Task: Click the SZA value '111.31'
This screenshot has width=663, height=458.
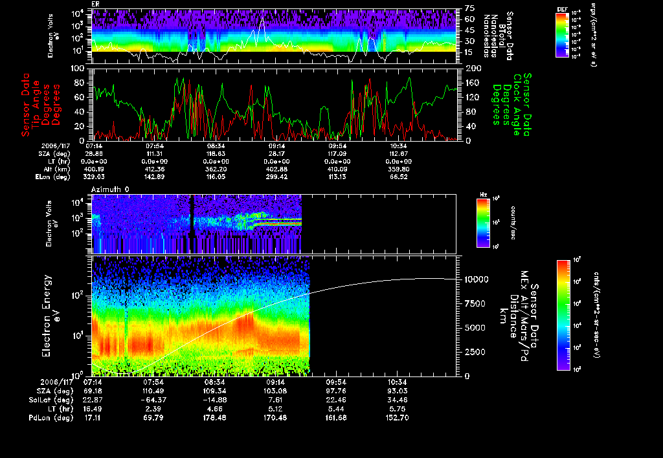Action: (154, 154)
